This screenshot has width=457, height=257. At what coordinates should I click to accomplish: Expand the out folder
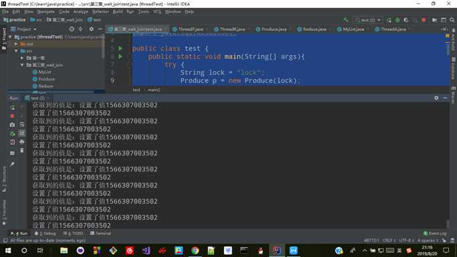[16, 44]
